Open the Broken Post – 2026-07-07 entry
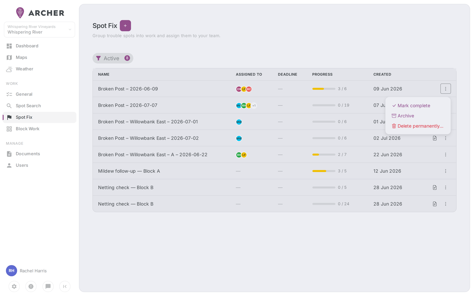The image size is (474, 296). (128, 105)
